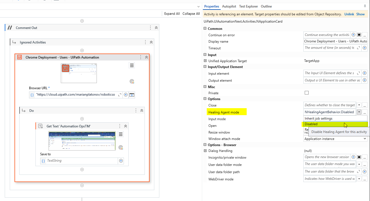Click plus button for User data folder path
The height and width of the screenshot is (201, 370).
(365, 172)
